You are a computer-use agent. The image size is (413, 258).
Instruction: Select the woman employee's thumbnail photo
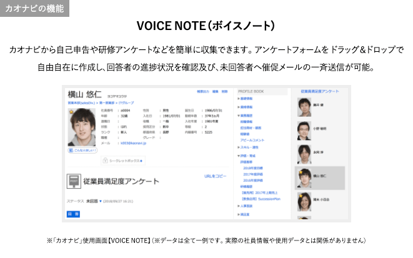coord(304,202)
